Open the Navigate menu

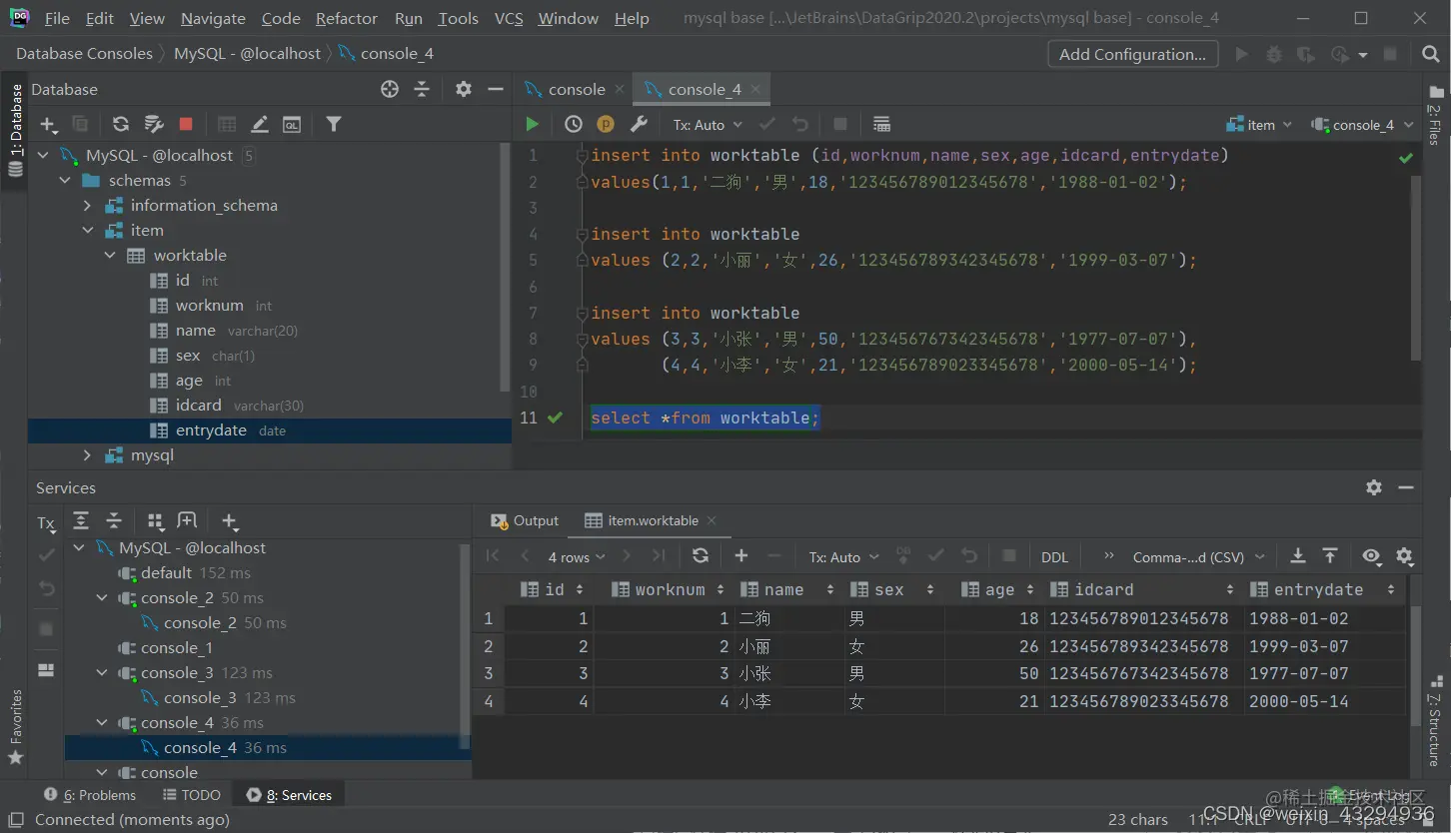[213, 18]
